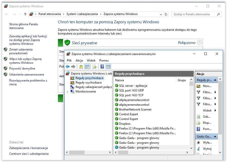The width and height of the screenshot is (227, 162).
Task: Open the second Filtru... submenu arrow
Action: [215, 98]
